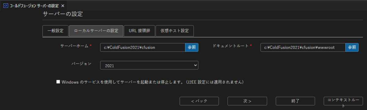Browse with 参照 next to ドキュメントルート
This screenshot has height=110, width=367.
coord(352,47)
